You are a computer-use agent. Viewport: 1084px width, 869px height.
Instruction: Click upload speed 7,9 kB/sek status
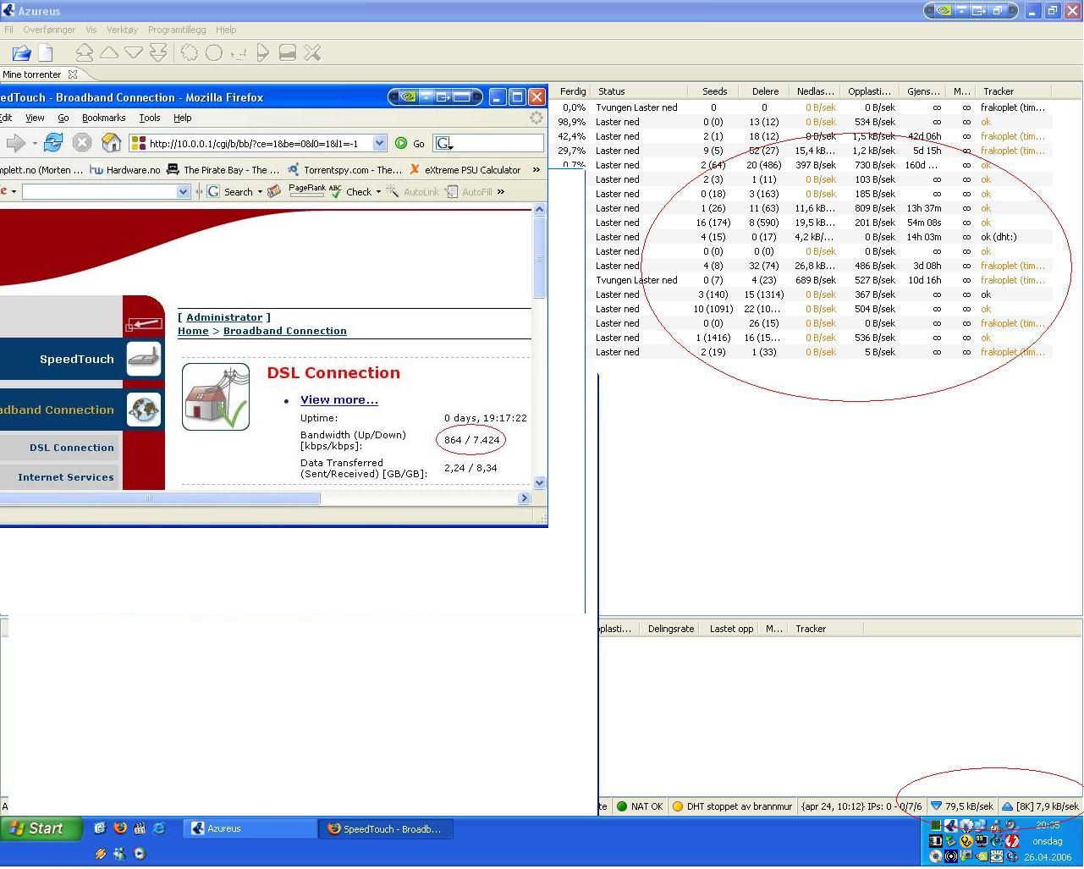click(x=1041, y=806)
